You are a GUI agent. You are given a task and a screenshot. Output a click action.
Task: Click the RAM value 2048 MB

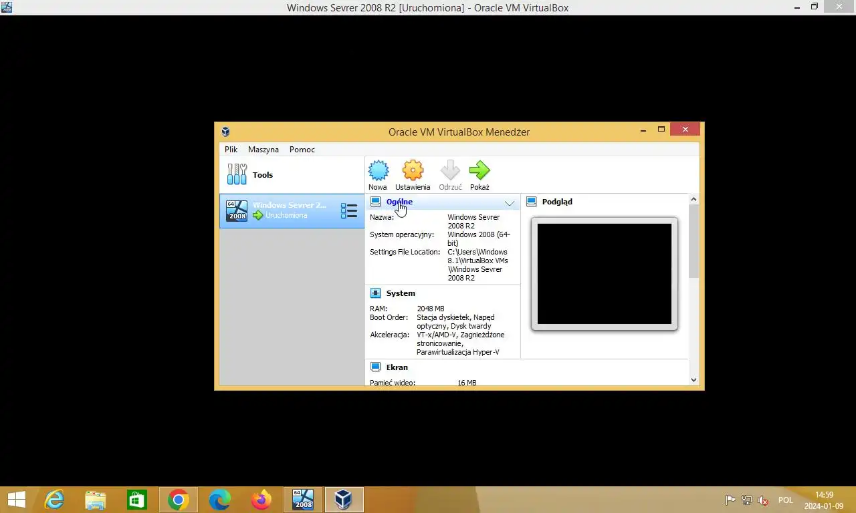(431, 309)
